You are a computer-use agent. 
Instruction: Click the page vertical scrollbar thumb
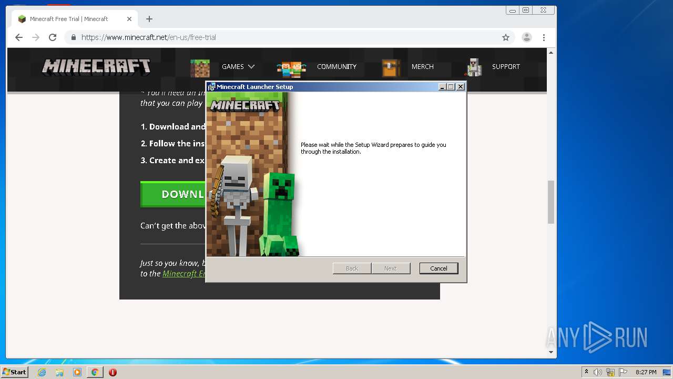(x=551, y=202)
